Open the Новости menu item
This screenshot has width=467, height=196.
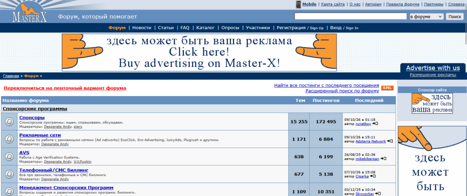pyautogui.click(x=142, y=28)
